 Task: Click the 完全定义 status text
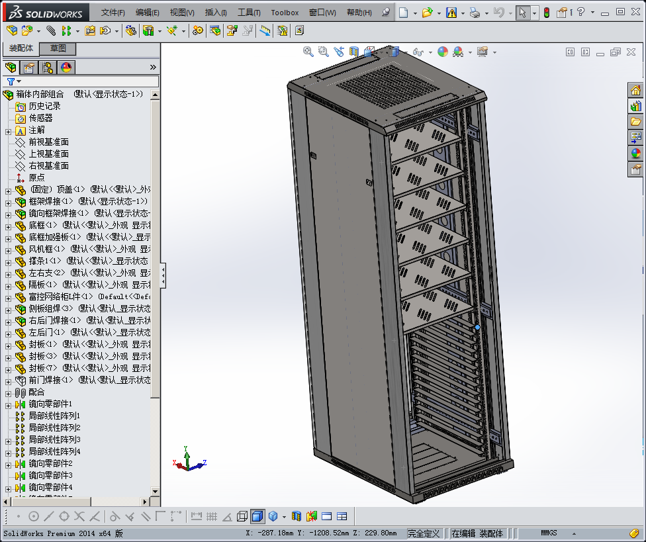[x=424, y=533]
